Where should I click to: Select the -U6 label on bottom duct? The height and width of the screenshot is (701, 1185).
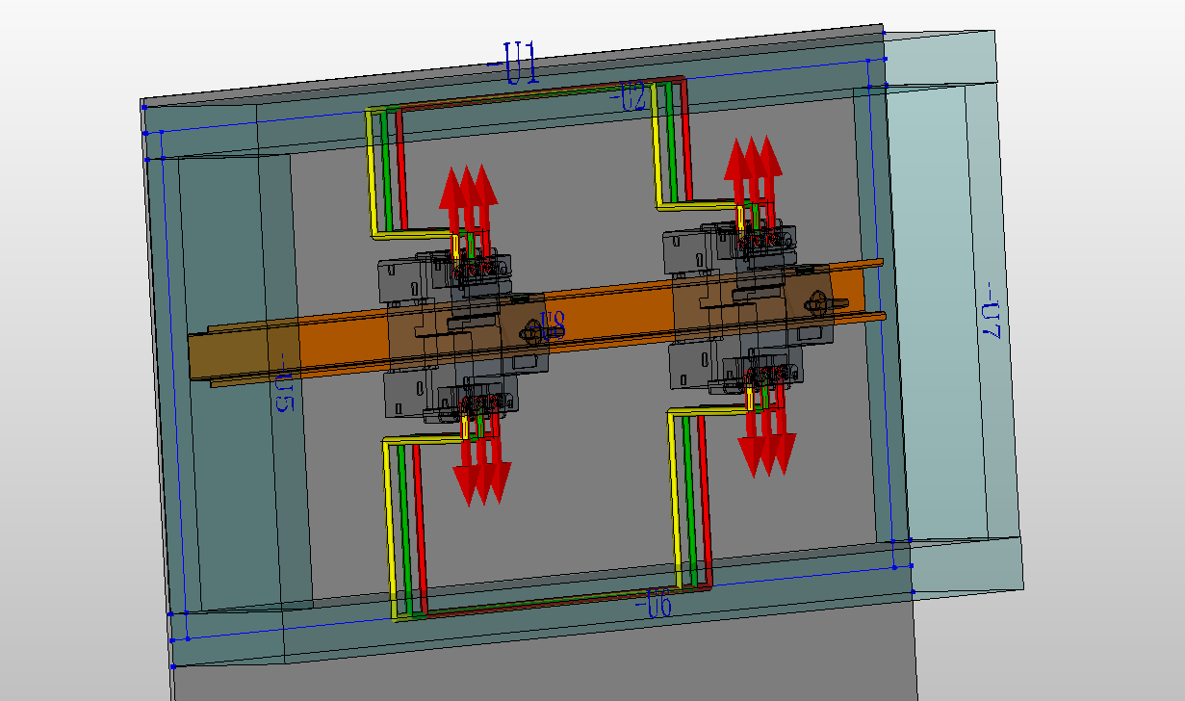click(x=654, y=605)
